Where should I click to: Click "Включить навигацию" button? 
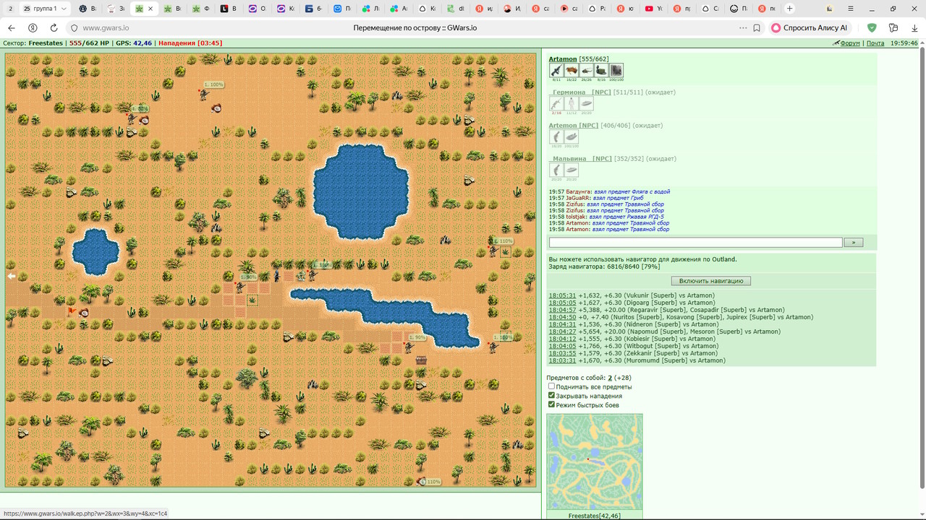click(711, 280)
